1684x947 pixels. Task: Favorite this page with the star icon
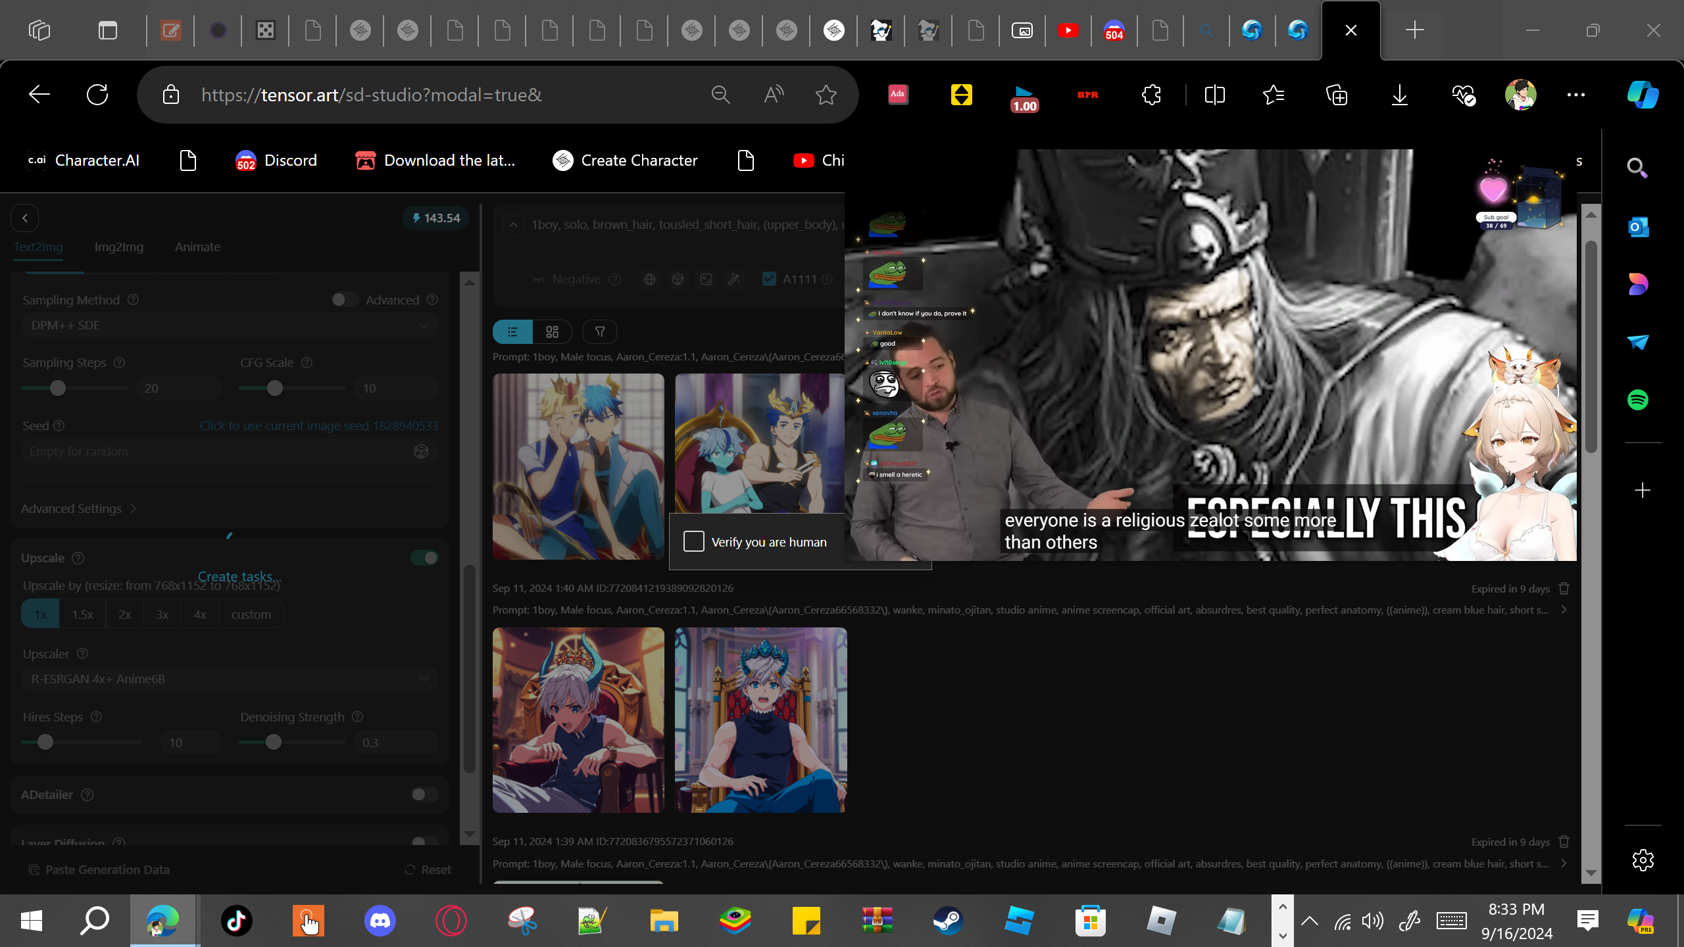(826, 95)
